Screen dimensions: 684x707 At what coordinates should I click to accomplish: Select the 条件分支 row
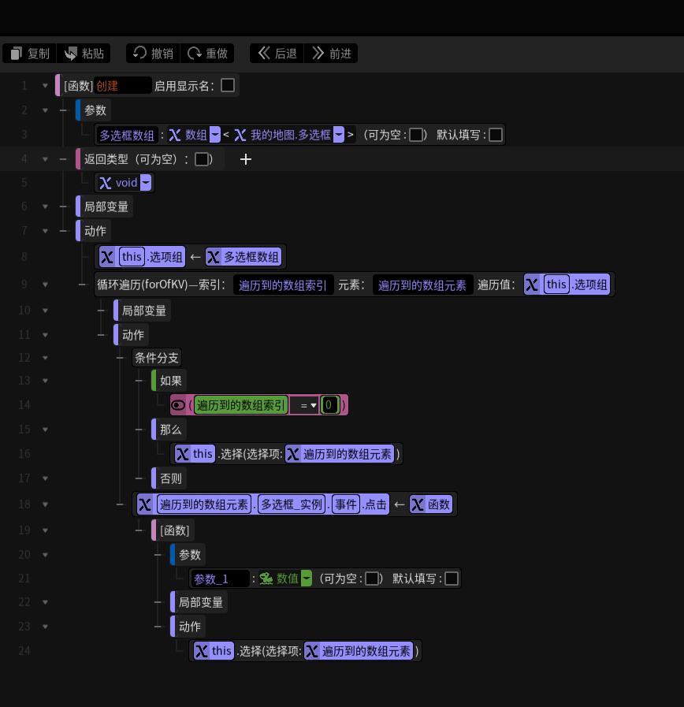(x=157, y=358)
